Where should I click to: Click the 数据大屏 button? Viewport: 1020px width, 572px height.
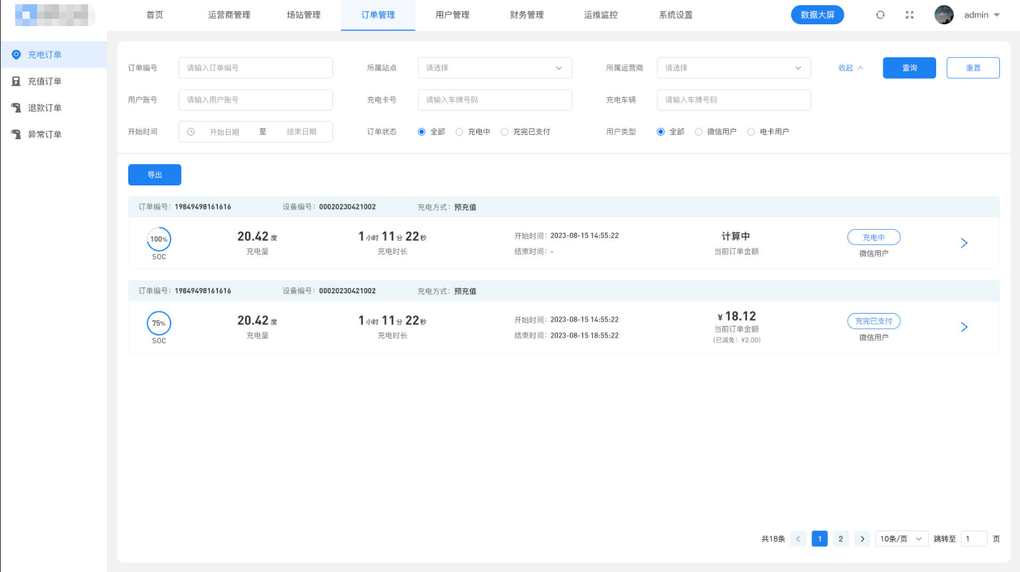(x=817, y=15)
